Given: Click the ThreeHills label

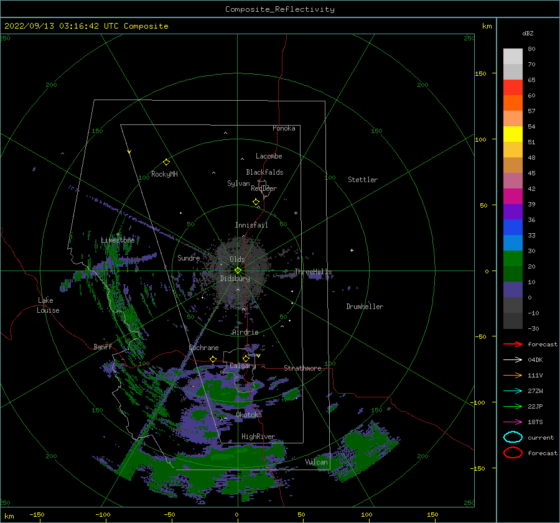Looking at the screenshot, I should click(313, 272).
